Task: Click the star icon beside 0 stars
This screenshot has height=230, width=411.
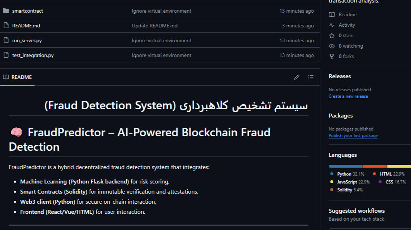Action: 332,35
